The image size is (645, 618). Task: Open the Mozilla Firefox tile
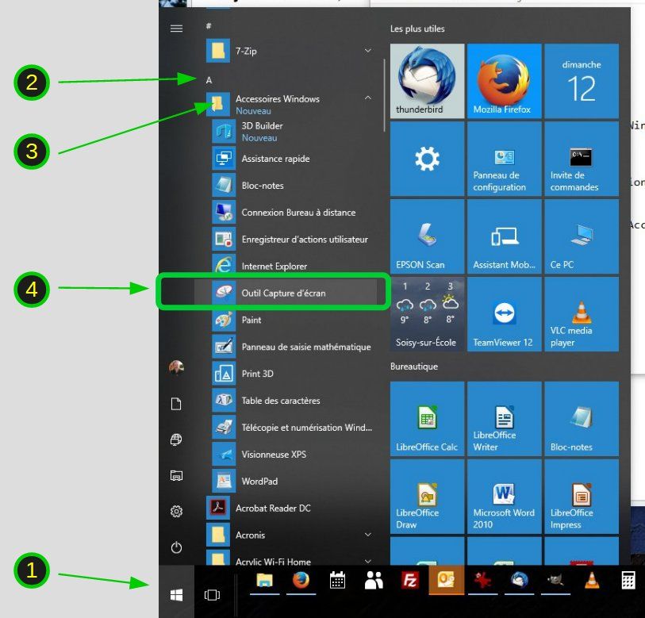coord(504,80)
